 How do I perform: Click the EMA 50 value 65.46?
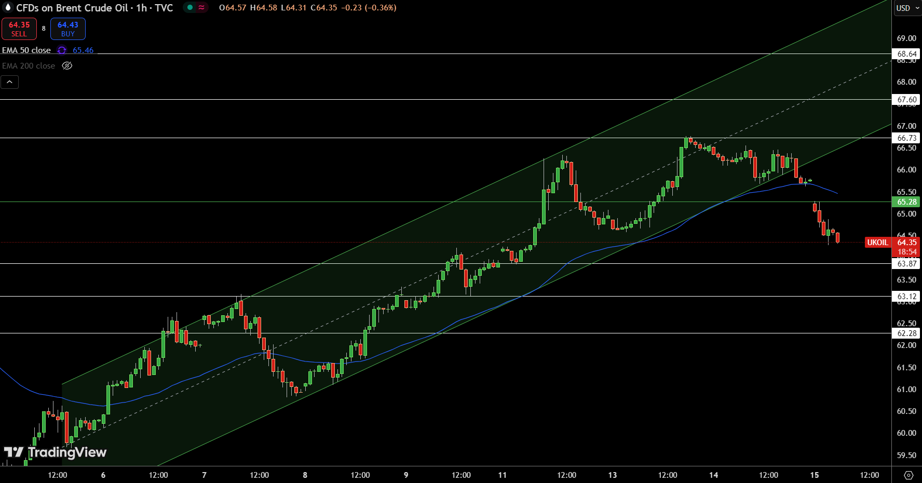(x=83, y=50)
